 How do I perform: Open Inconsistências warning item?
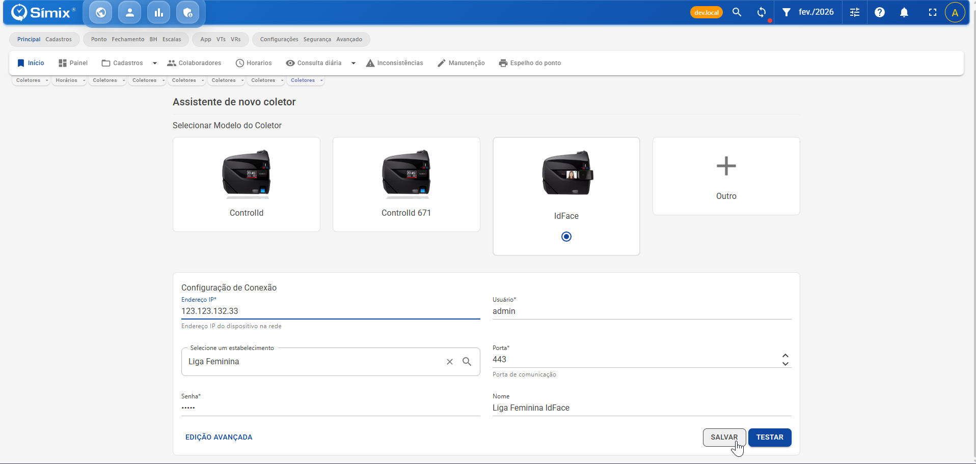click(394, 63)
